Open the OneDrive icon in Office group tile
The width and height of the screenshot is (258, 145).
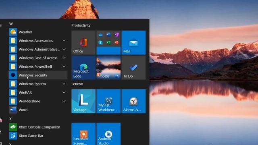tap(100, 35)
